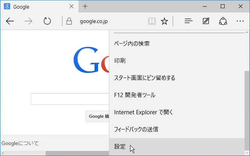The height and width of the screenshot is (156, 250).
Task: Reload the page with refresh icon
Action: (x=47, y=21)
